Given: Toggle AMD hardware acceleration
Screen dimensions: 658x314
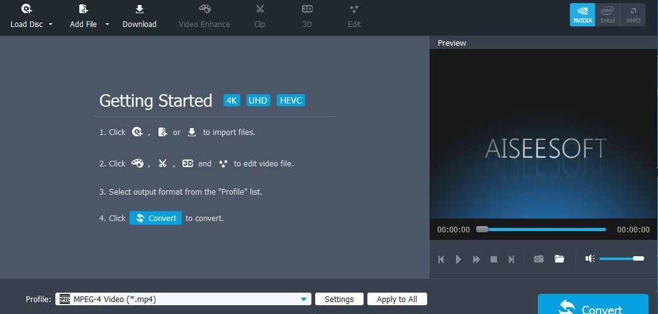Looking at the screenshot, I should [x=633, y=14].
